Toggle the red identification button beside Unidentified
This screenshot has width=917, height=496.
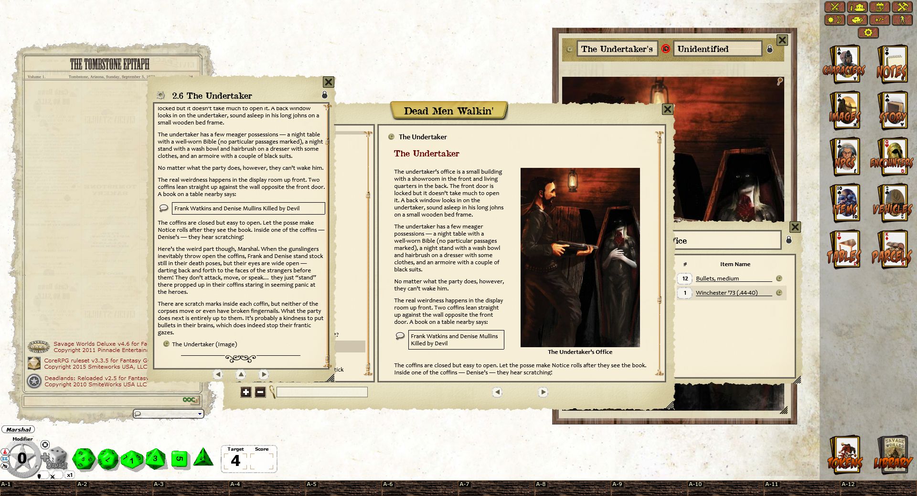click(665, 49)
